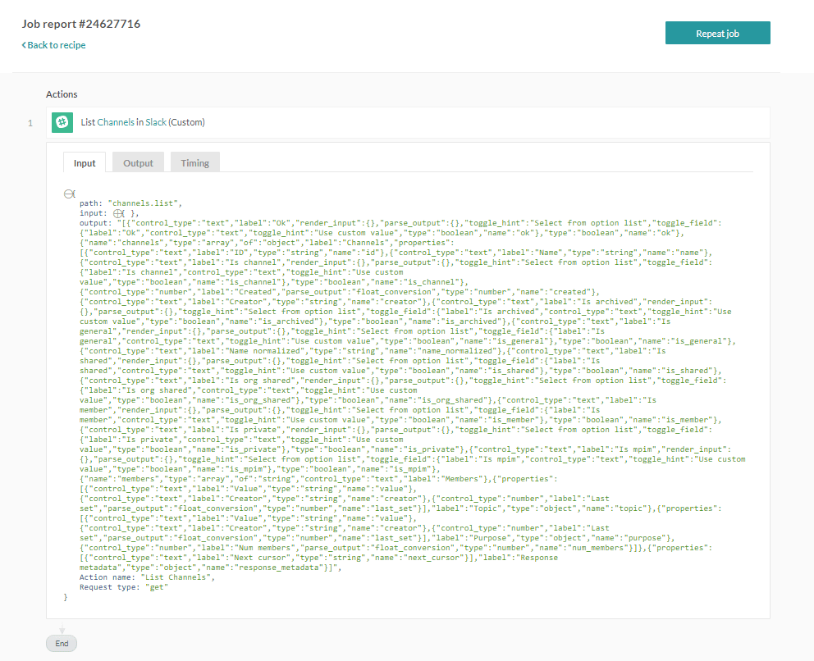Select the Input tab
The image size is (814, 661).
coord(84,162)
